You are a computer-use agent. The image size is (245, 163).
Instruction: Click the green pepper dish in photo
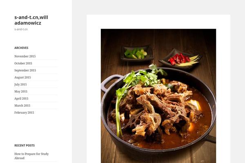(x=136, y=53)
